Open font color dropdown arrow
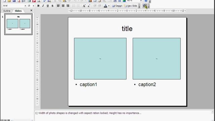Viewport: 215px width, 121px height. [x=109, y=6]
